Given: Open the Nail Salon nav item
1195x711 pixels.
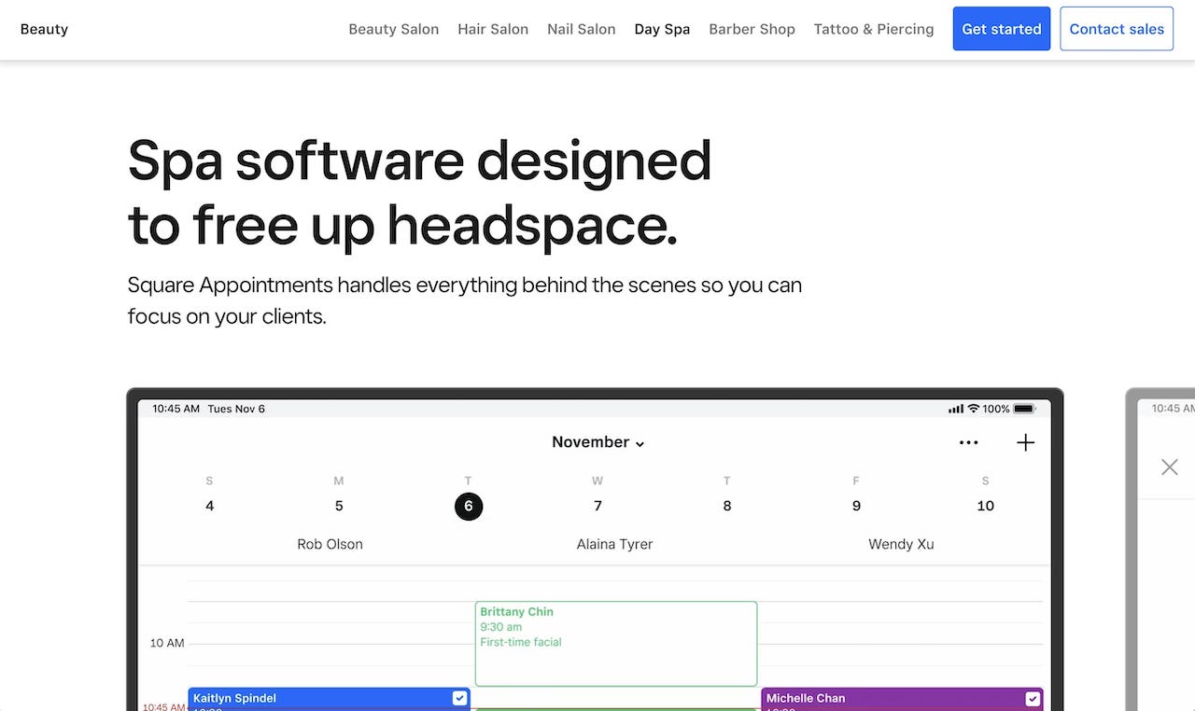Looking at the screenshot, I should [x=582, y=29].
